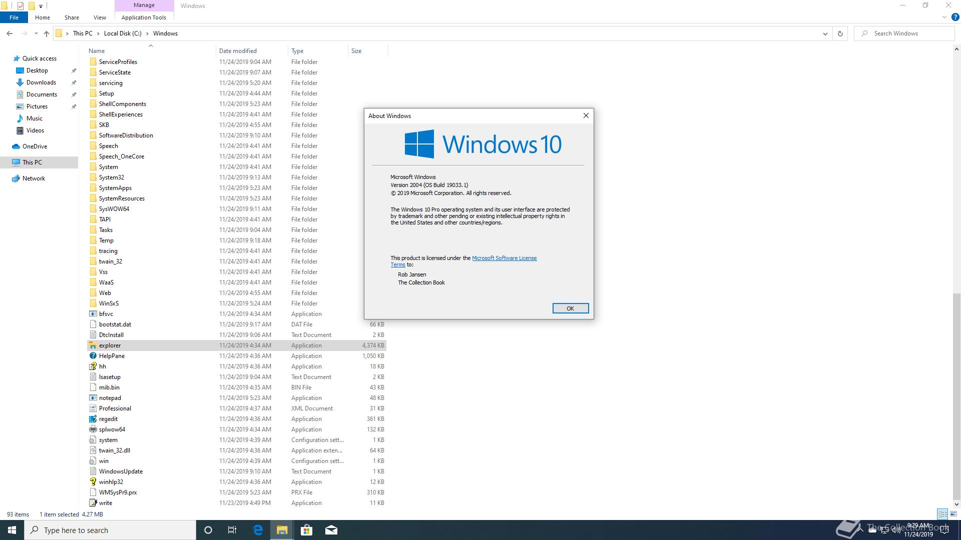Image resolution: width=961 pixels, height=540 pixels.
Task: Select the twain_32.dll file
Action: point(114,450)
